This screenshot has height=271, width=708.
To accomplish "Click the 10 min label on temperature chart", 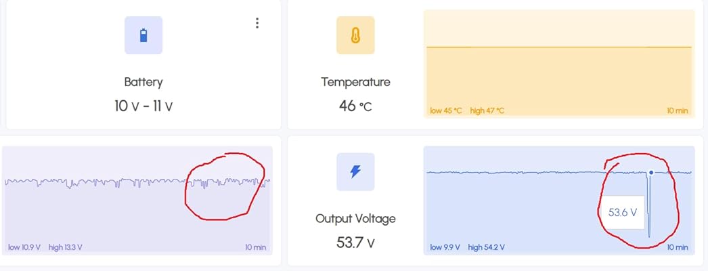I will tap(677, 110).
